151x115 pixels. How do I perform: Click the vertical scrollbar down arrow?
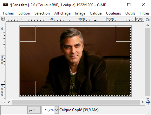coord(148,98)
